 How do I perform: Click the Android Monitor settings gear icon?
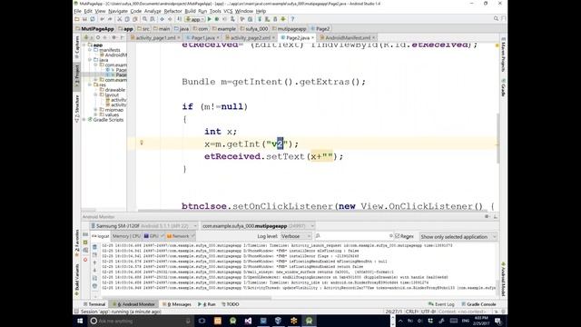[x=487, y=216]
